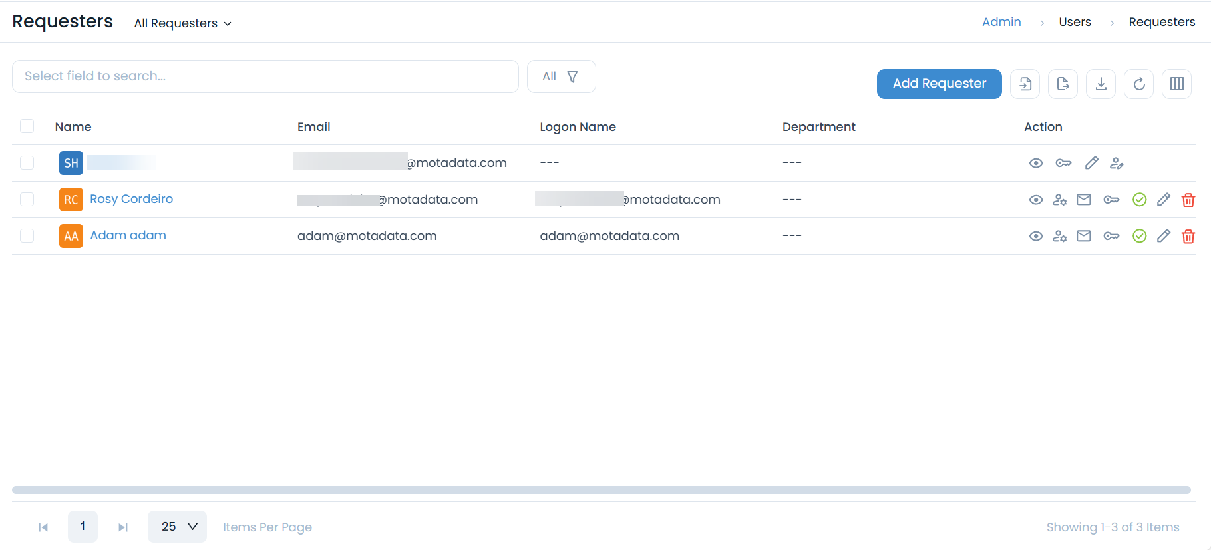Viewport: 1211px width, 550px height.
Task: Toggle the select-all checkbox in the table header
Action: 27,126
